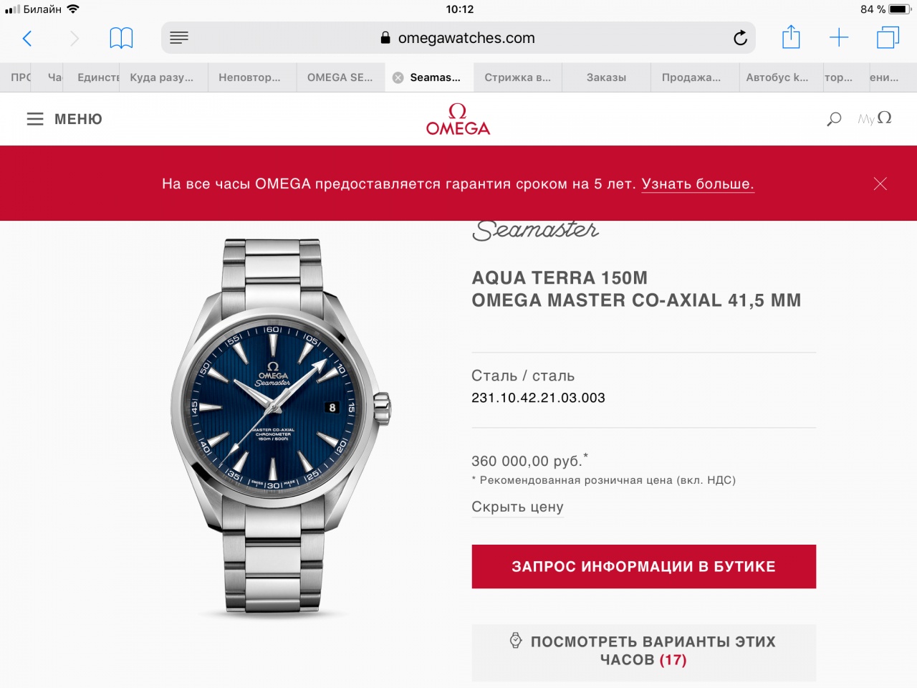Add a new tab with the plus icon

point(838,38)
